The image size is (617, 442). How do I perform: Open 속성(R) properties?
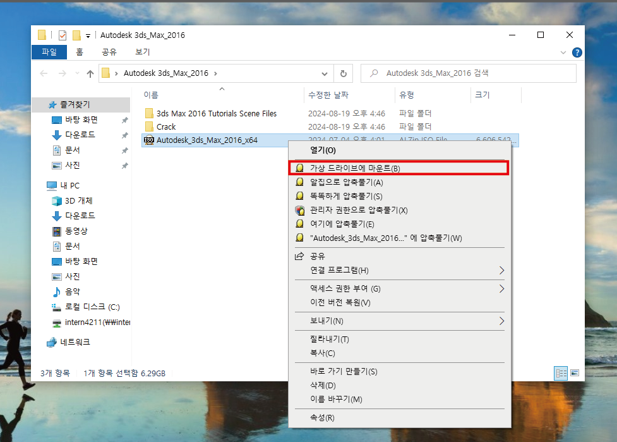point(399,417)
